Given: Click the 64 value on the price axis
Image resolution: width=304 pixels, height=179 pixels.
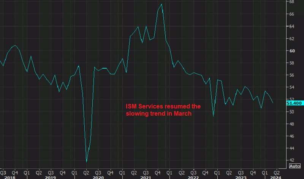Looking at the screenshot, I should (x=292, y=27).
